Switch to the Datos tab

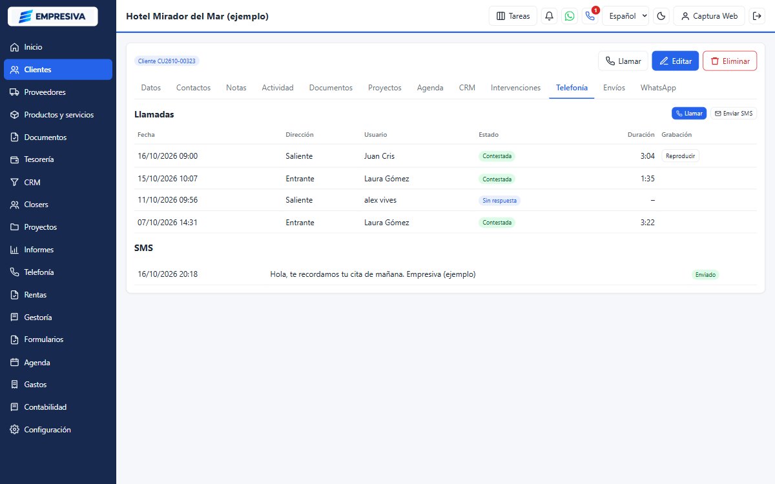pyautogui.click(x=150, y=88)
